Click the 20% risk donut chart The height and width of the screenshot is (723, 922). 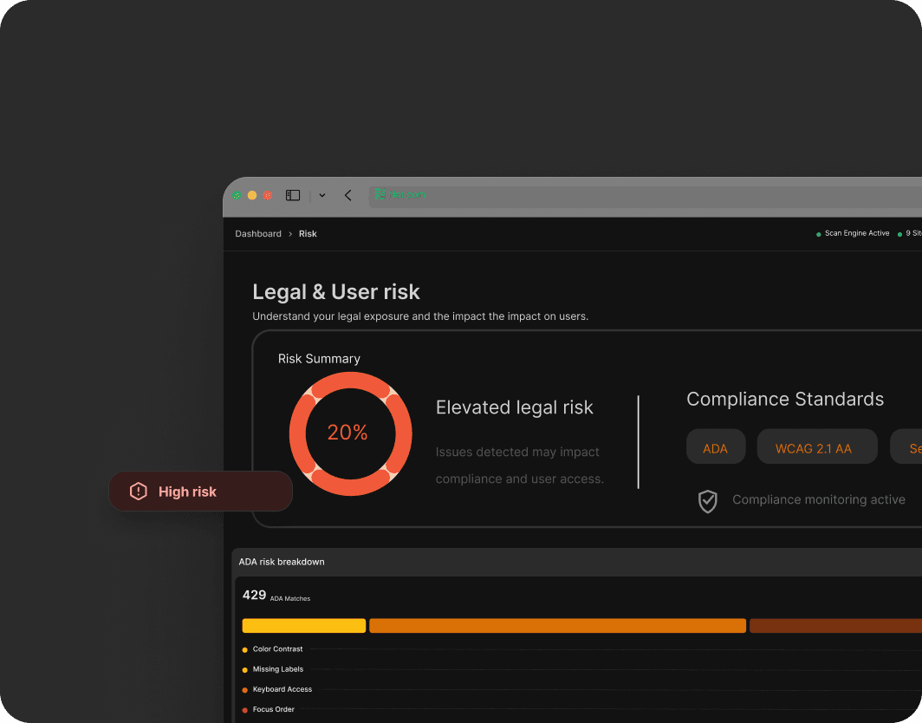[x=350, y=433]
